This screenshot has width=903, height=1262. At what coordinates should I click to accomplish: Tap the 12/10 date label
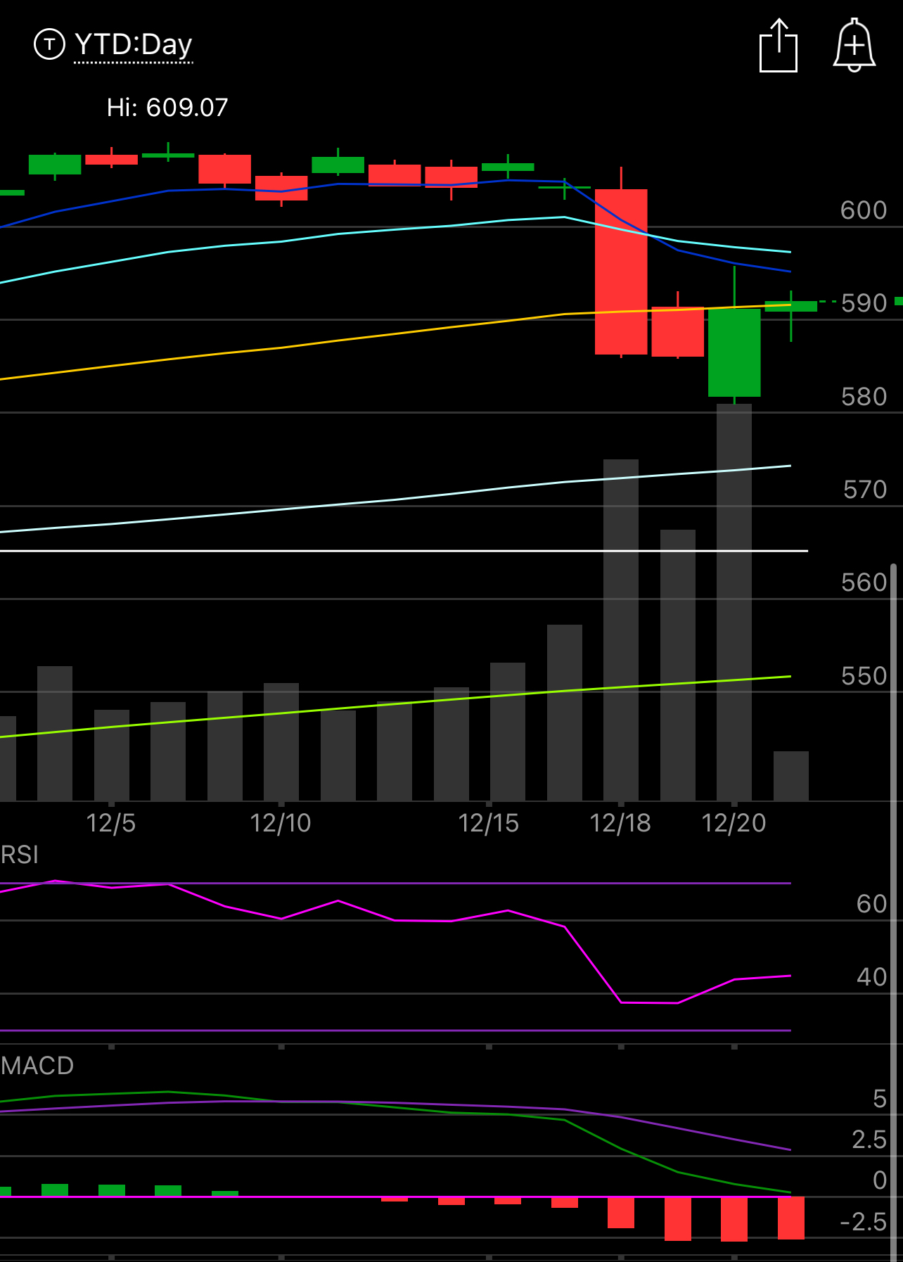(x=281, y=823)
